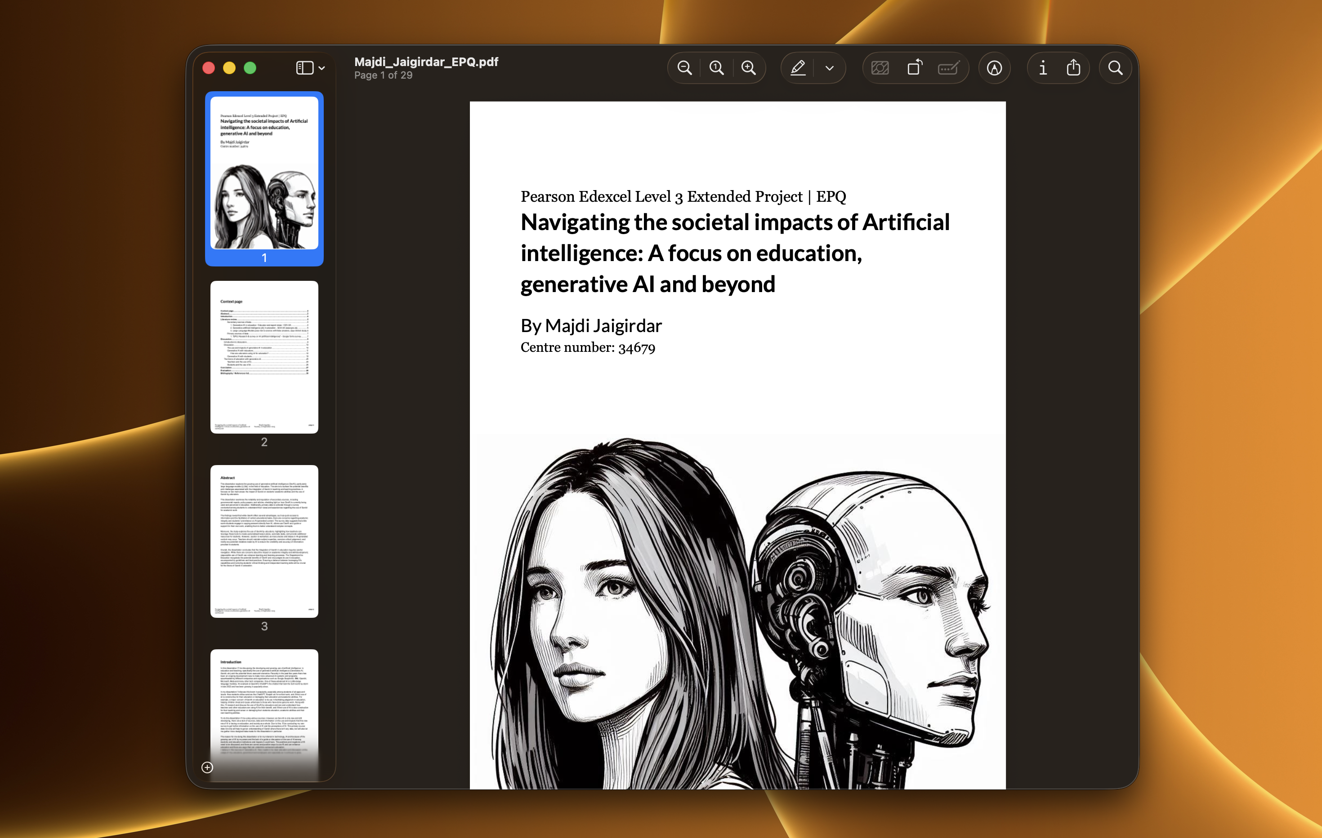Open page 3 Abstract thumbnail

tap(264, 540)
